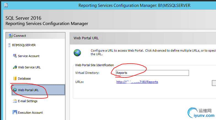The image size is (216, 120).
Task: Click the SQL Server 2016 heading
Action: [23, 18]
